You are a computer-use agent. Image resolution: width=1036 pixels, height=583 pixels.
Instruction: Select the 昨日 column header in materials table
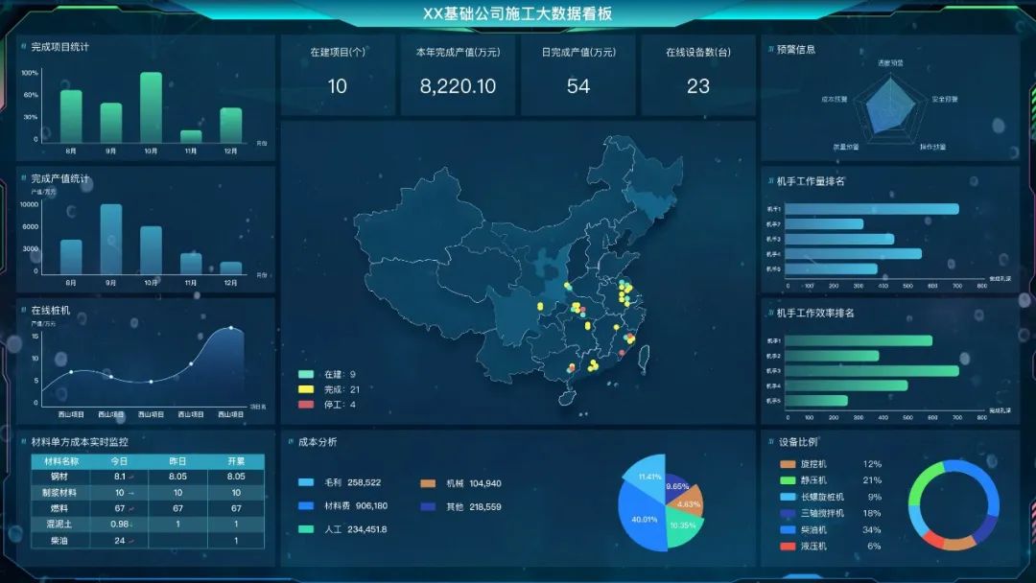(x=177, y=460)
